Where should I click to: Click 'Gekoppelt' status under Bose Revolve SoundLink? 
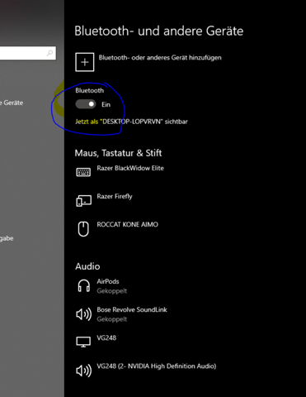(112, 319)
